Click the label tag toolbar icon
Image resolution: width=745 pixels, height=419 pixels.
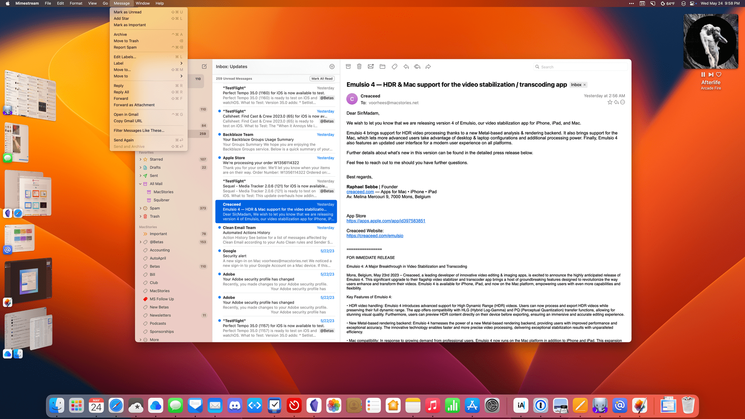click(394, 67)
